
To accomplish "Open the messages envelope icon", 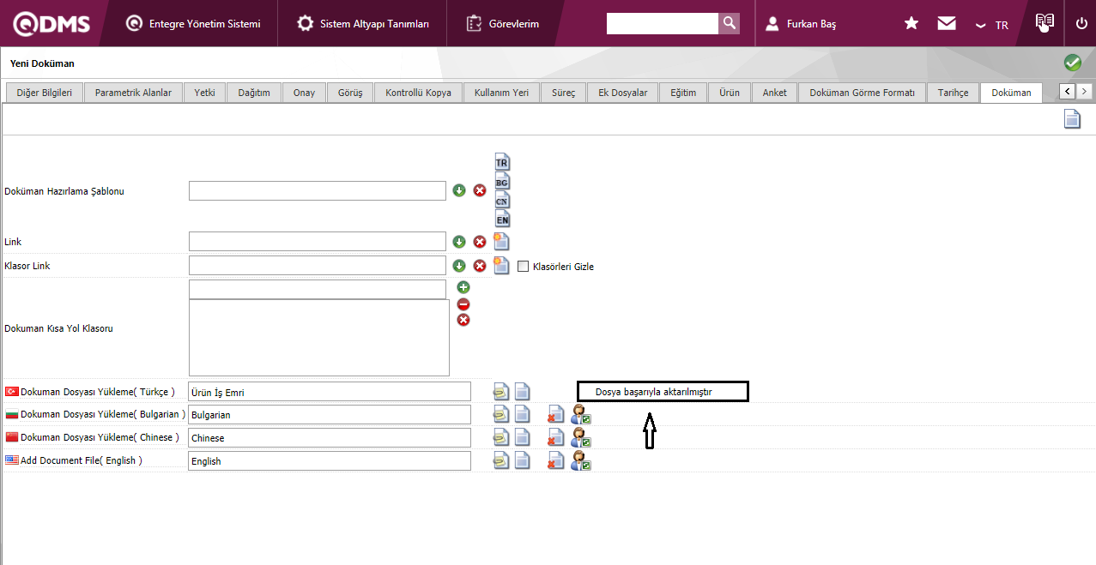I will 947,24.
